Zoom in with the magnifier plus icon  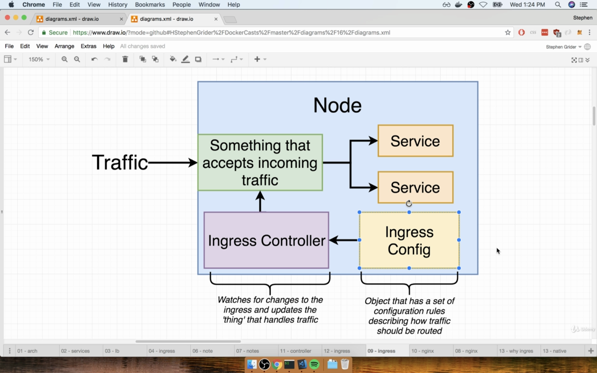pyautogui.click(x=64, y=59)
